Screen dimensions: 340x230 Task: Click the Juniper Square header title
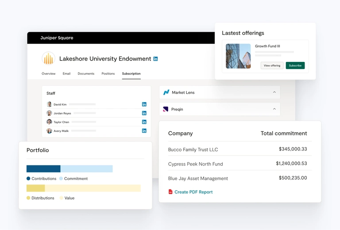point(57,38)
